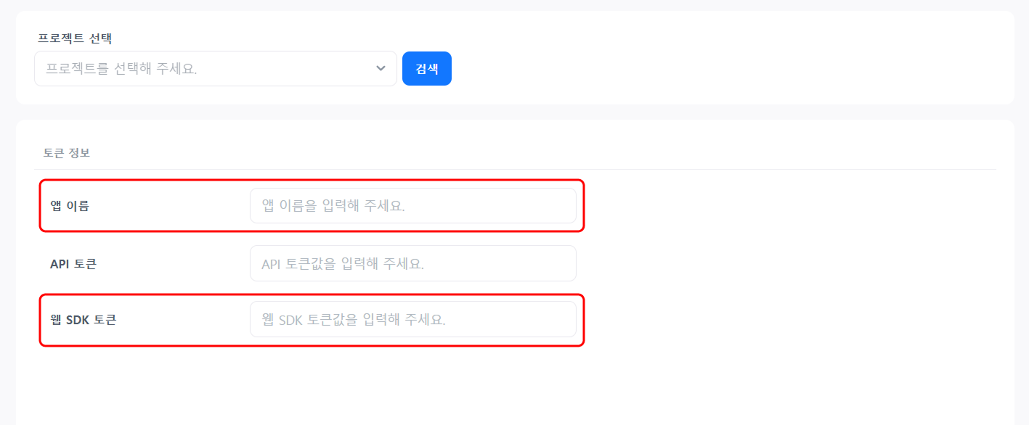Click the API 토큰 field label
1029x425 pixels.
tap(73, 264)
